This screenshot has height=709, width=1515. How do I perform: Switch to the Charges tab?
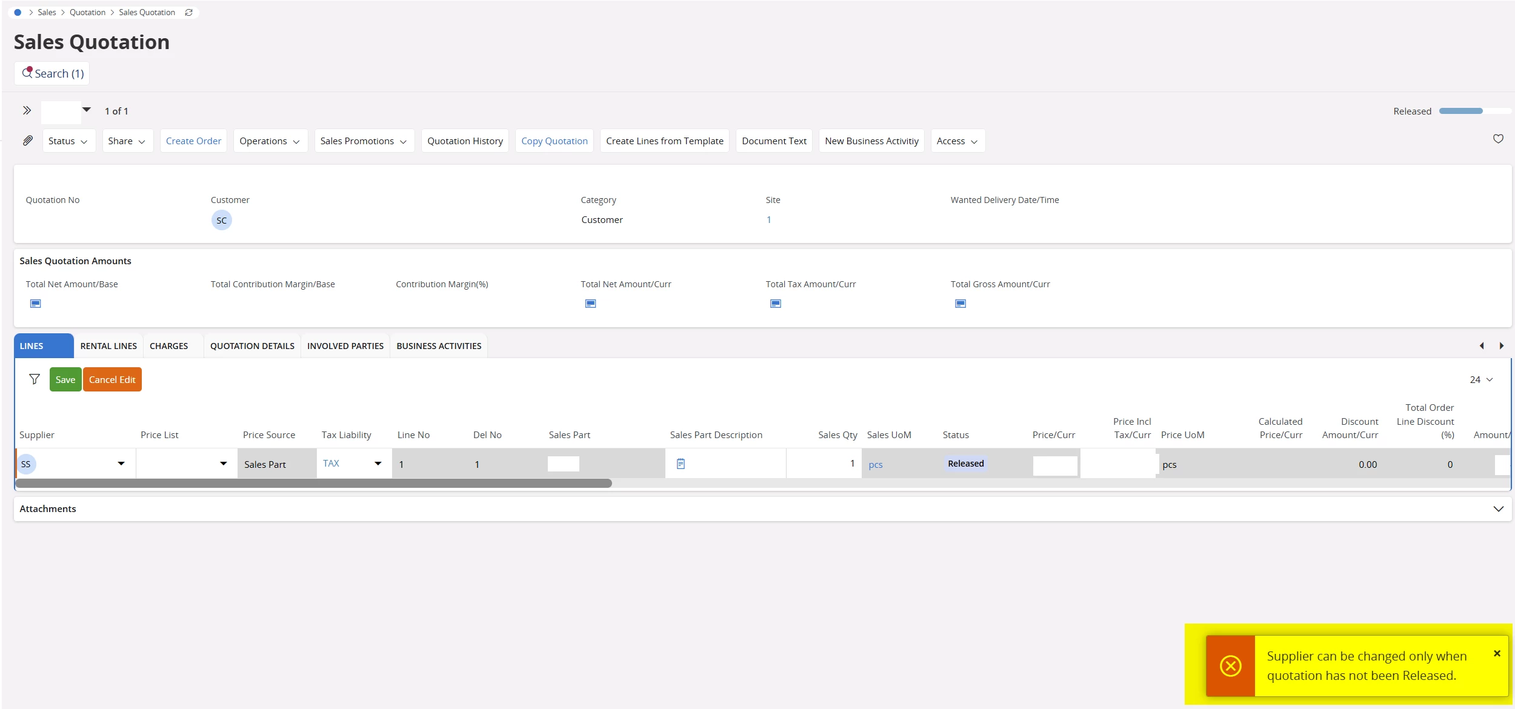[168, 346]
